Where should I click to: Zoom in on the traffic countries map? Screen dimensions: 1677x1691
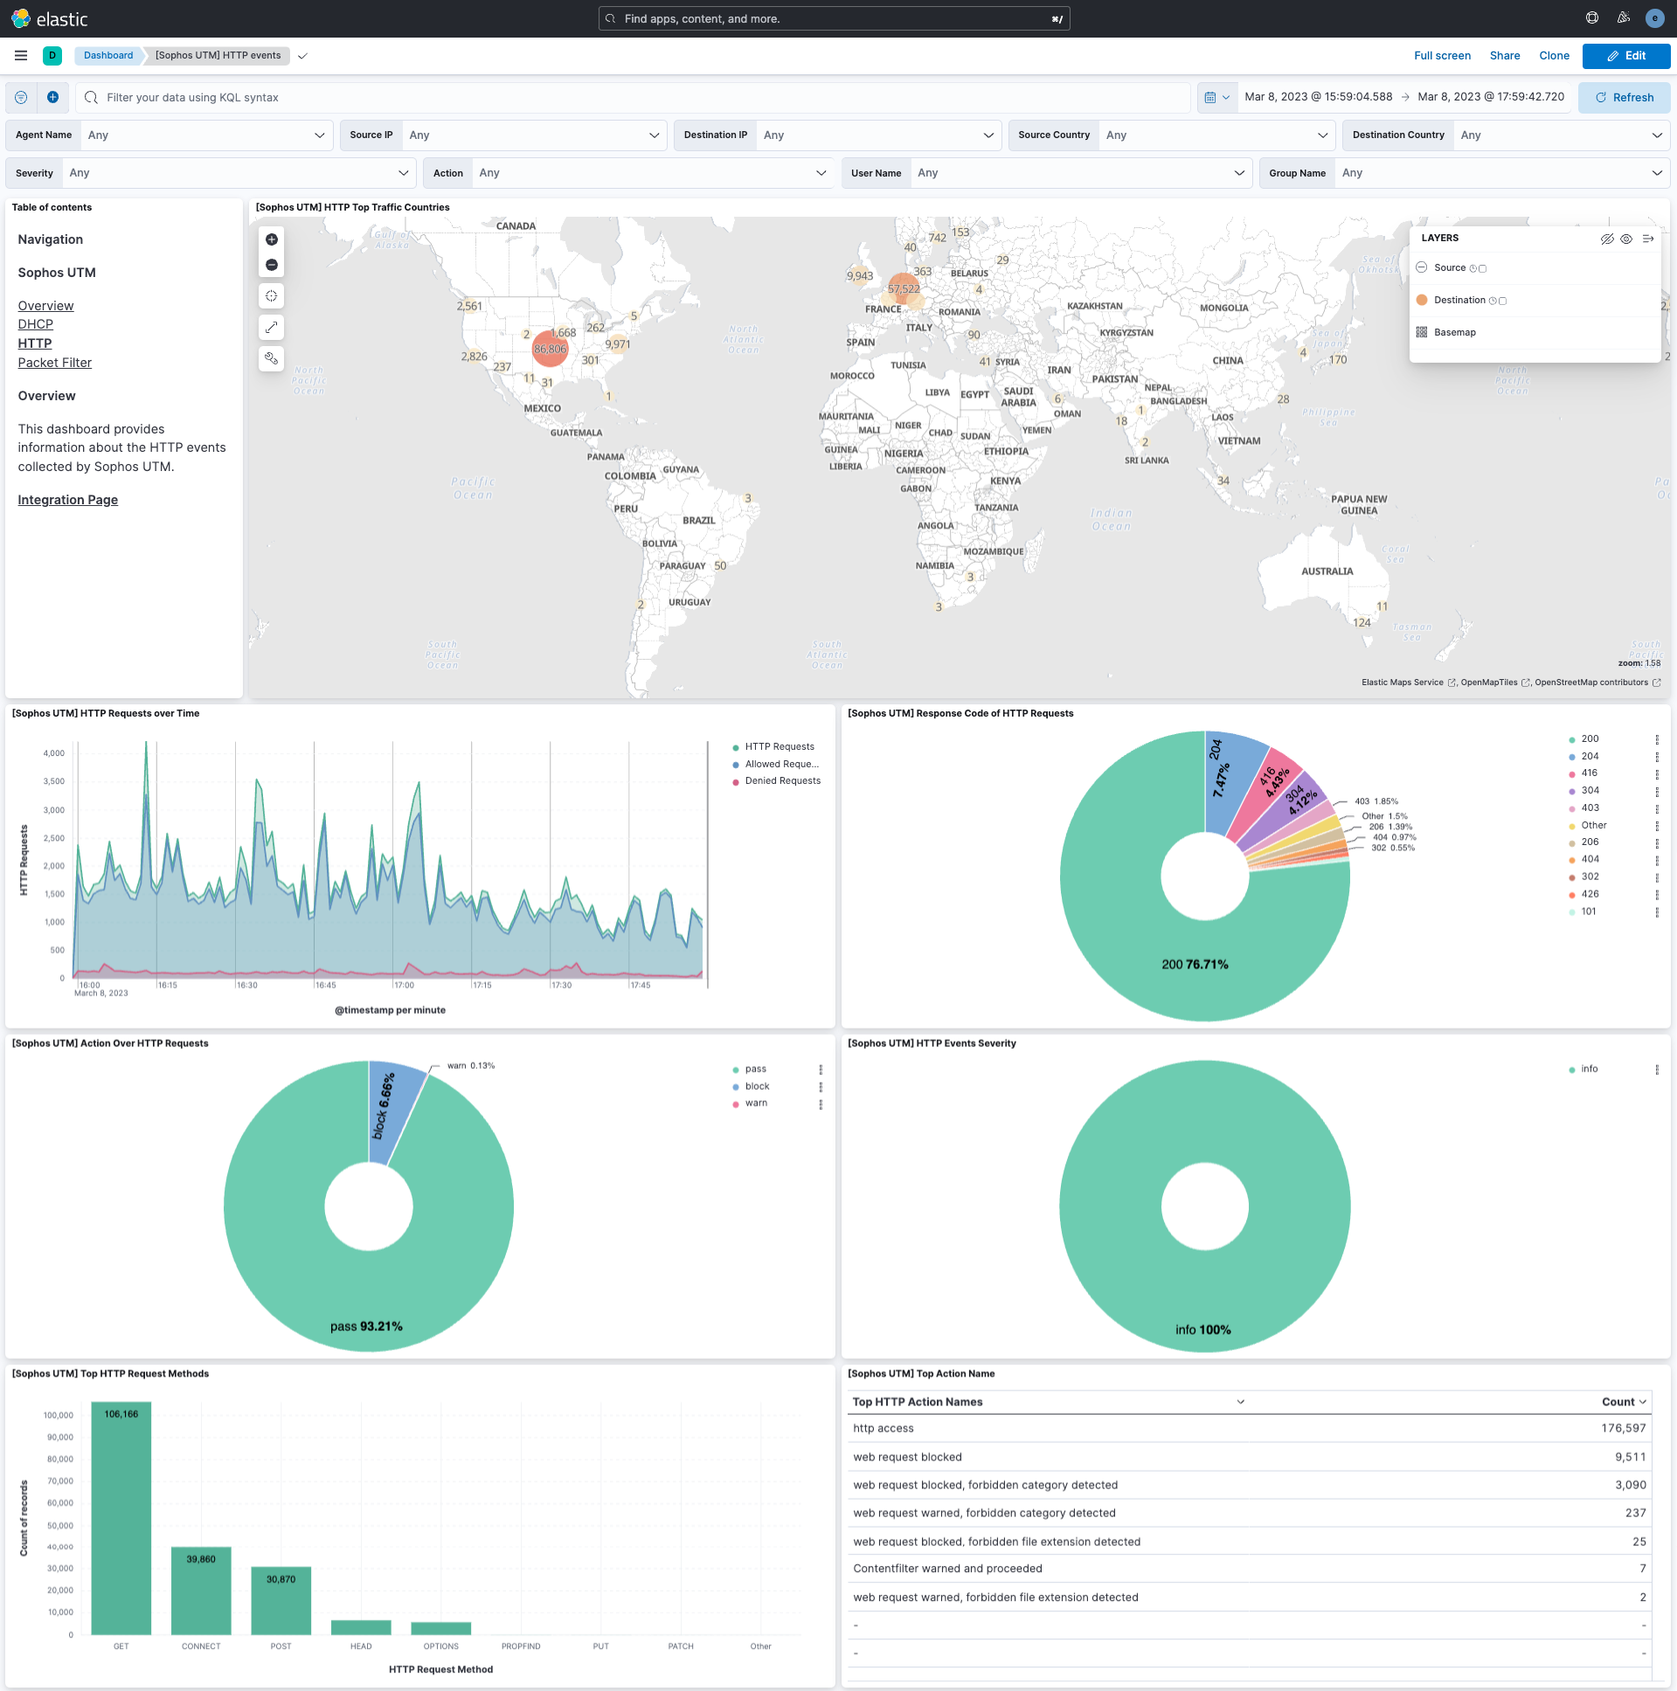click(271, 239)
